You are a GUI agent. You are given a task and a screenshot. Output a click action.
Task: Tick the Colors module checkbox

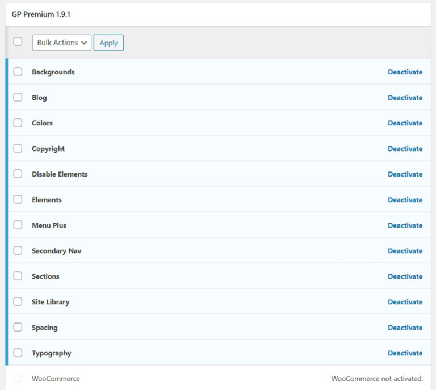(18, 123)
